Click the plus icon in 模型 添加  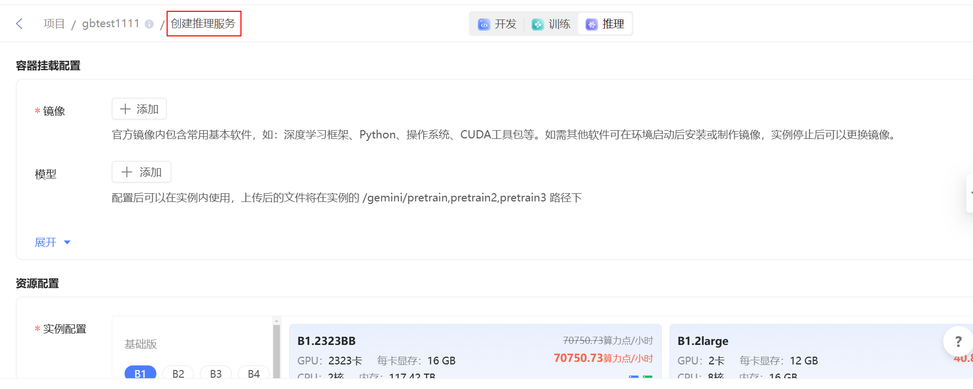pos(127,172)
